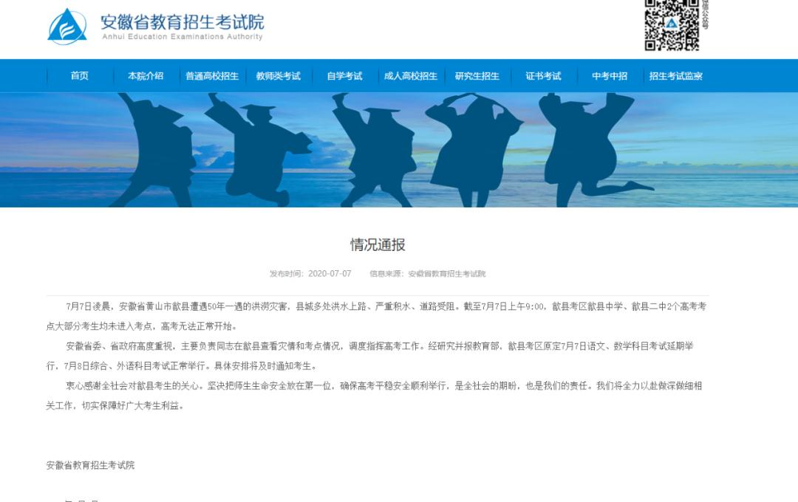Click the Anhui Education Examinations Authority logo
The width and height of the screenshot is (798, 502).
click(67, 27)
